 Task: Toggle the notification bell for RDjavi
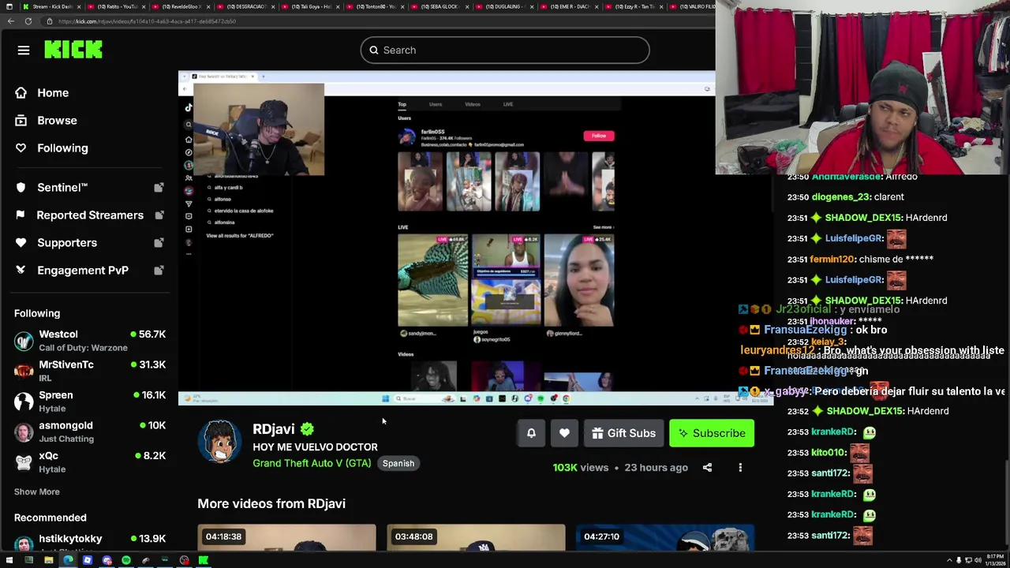click(531, 433)
